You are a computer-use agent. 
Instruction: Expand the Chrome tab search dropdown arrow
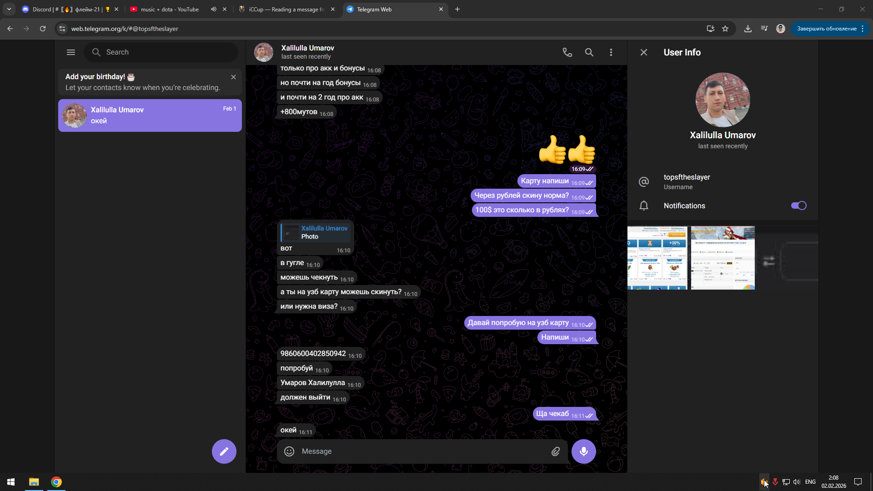tap(9, 9)
